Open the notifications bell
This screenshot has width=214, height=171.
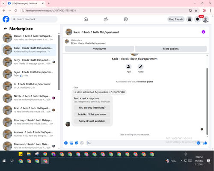click(197, 19)
